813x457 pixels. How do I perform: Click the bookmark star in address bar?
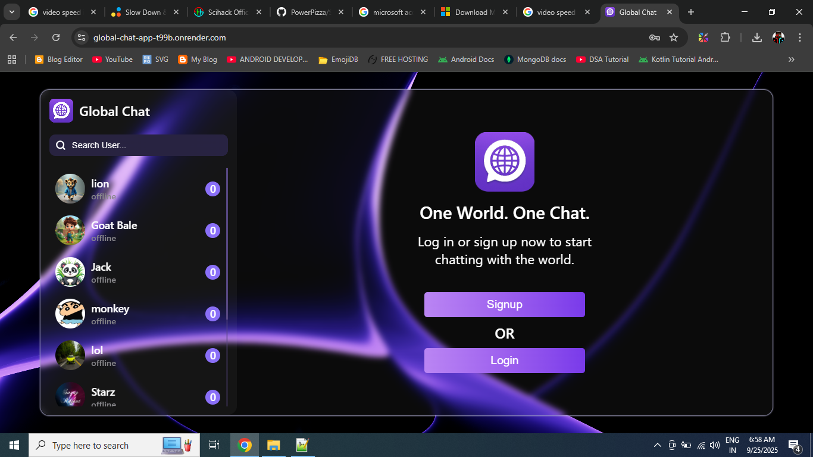[x=674, y=37]
